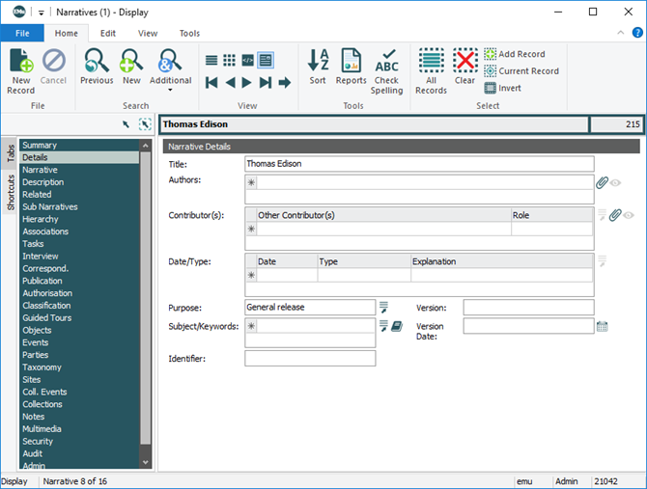Screen dimensions: 647x489
Task: Switch to the Multimedia tab in sidebar
Action: pyautogui.click(x=42, y=429)
